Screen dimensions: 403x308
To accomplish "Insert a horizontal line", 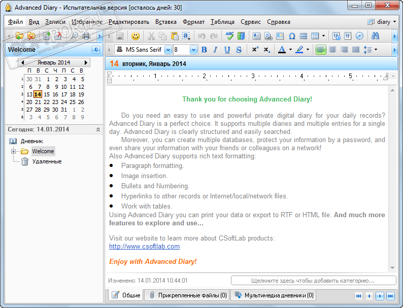I will pos(304,36).
